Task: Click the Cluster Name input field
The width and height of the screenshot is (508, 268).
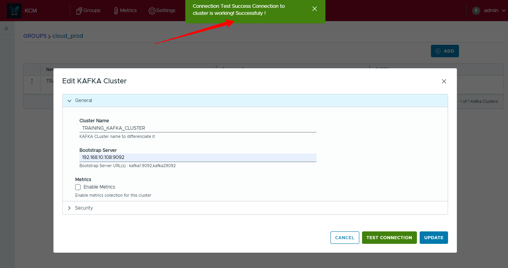Action: tap(198, 128)
